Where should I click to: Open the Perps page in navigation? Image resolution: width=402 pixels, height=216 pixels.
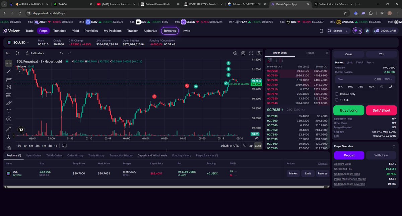point(43,30)
